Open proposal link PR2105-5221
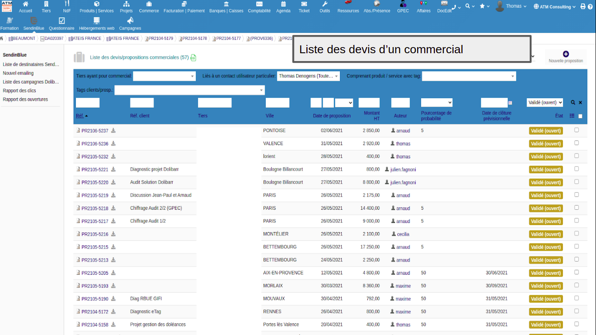The height and width of the screenshot is (335, 596). [95, 170]
